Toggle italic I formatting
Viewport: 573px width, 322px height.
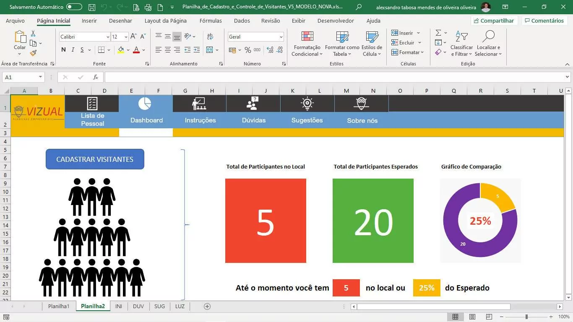pyautogui.click(x=73, y=50)
